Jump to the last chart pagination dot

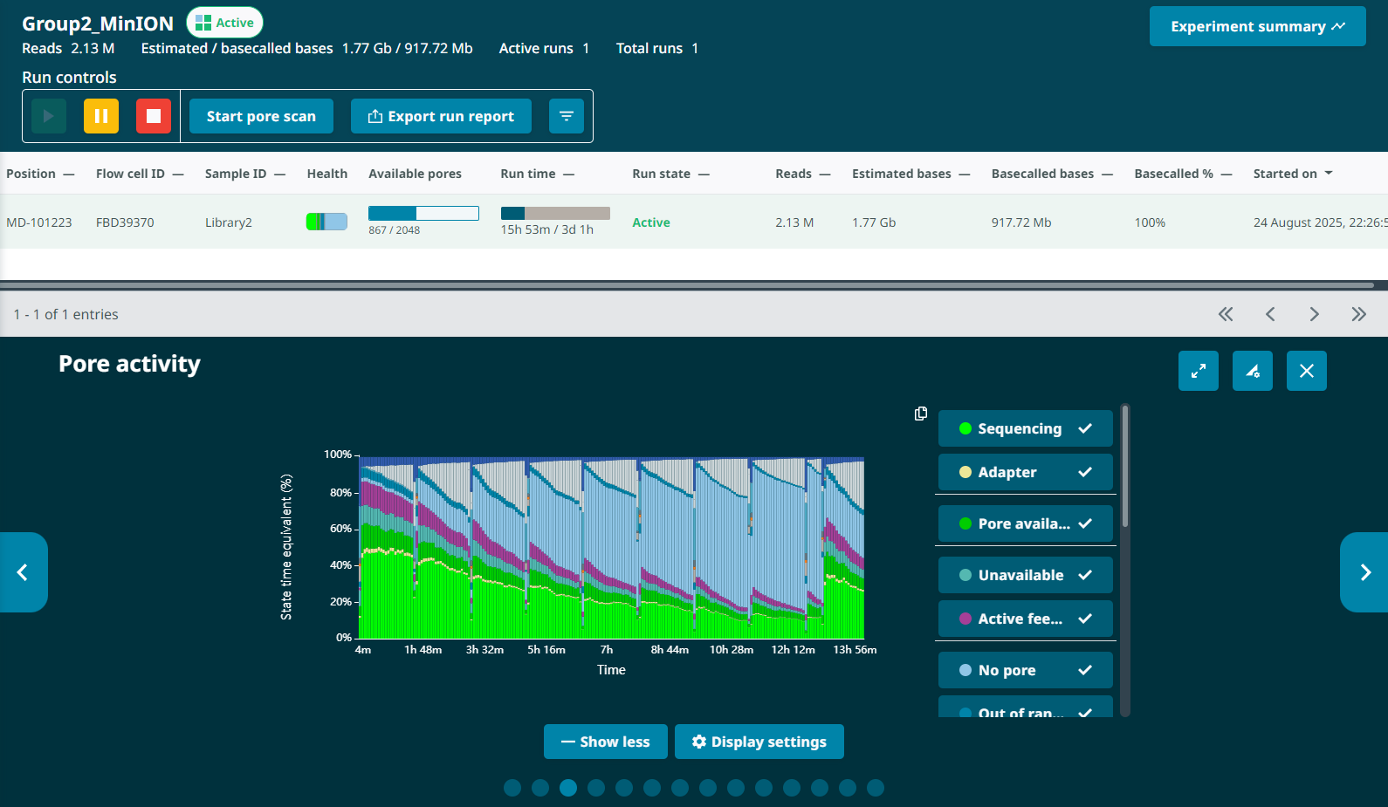click(x=876, y=788)
